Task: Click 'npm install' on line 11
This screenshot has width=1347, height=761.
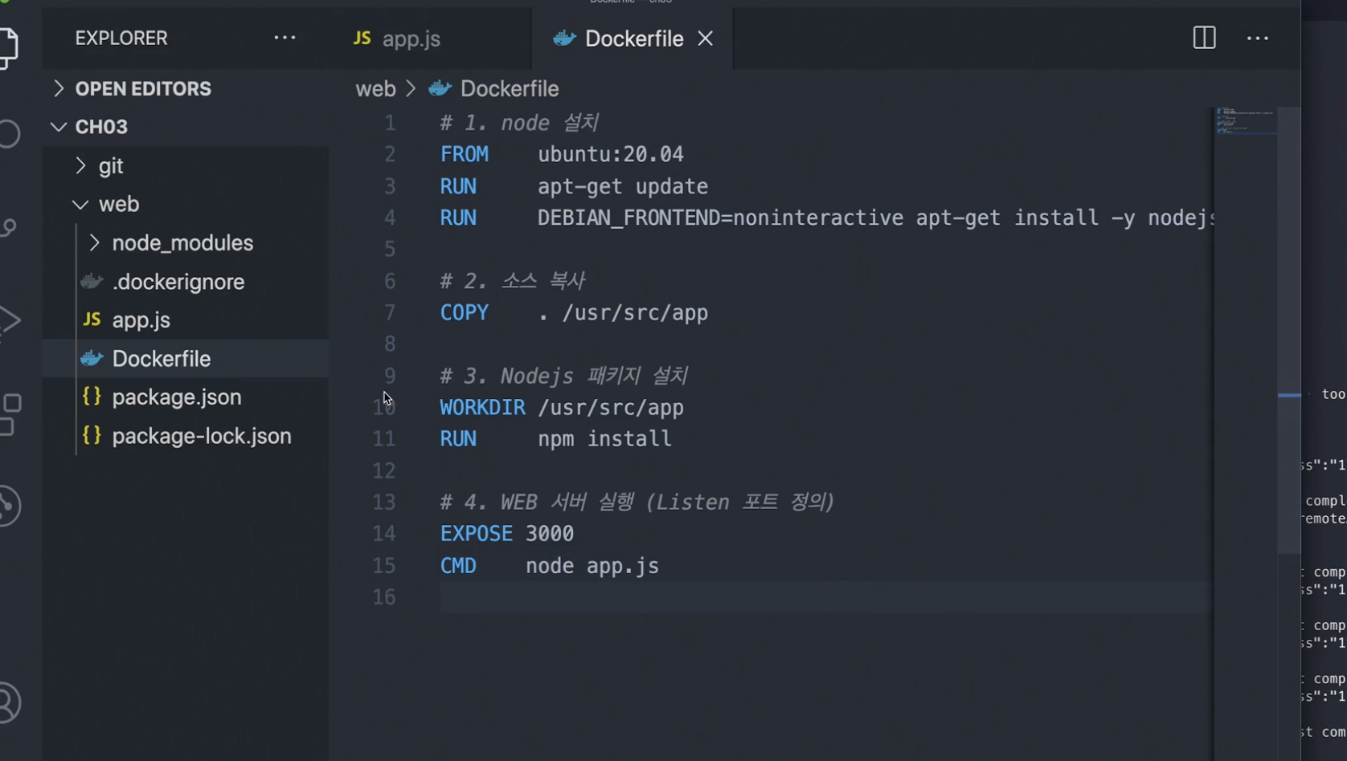Action: 604,439
